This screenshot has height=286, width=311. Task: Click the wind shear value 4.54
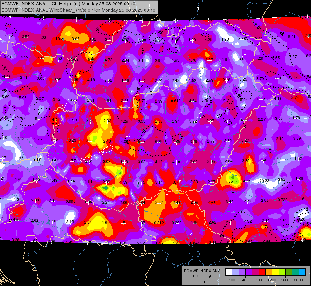coord(193,101)
